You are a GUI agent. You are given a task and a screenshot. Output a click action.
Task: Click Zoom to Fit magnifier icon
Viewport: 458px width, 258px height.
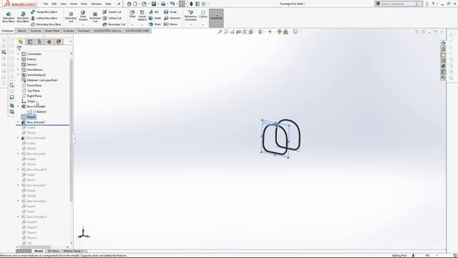click(220, 32)
